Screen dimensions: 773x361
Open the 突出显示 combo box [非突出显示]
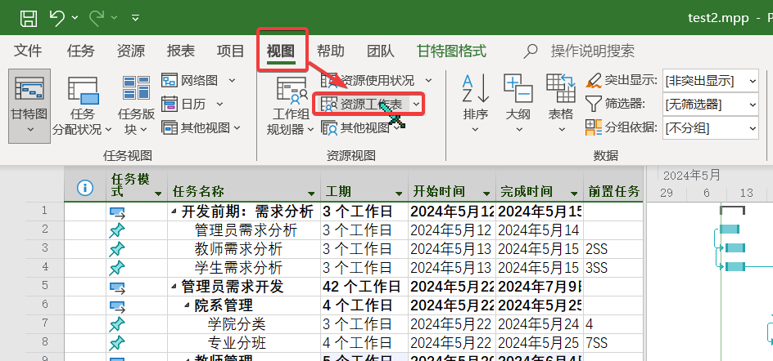tap(711, 81)
